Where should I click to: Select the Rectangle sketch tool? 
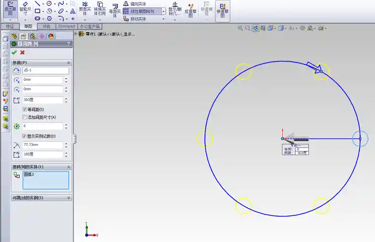pyautogui.click(x=37, y=11)
